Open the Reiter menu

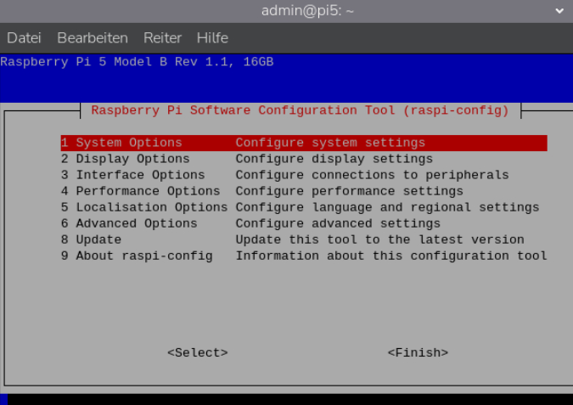[x=162, y=38]
